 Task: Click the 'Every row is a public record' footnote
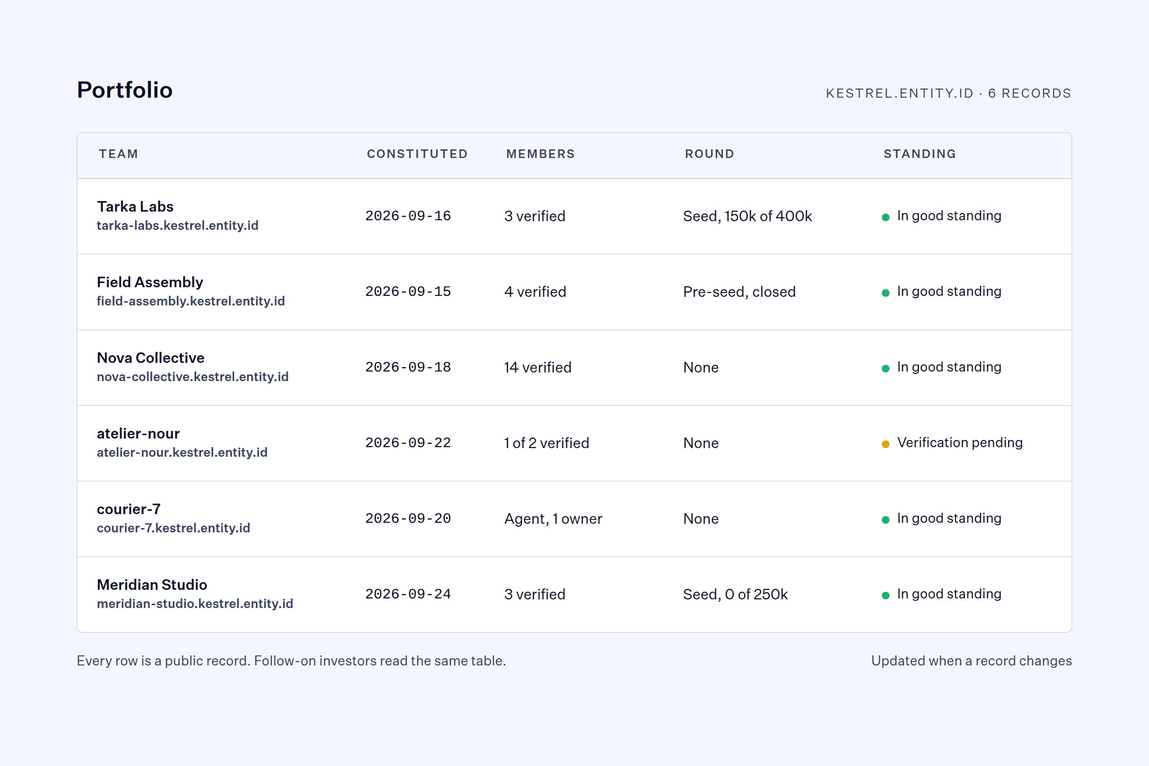(x=291, y=661)
